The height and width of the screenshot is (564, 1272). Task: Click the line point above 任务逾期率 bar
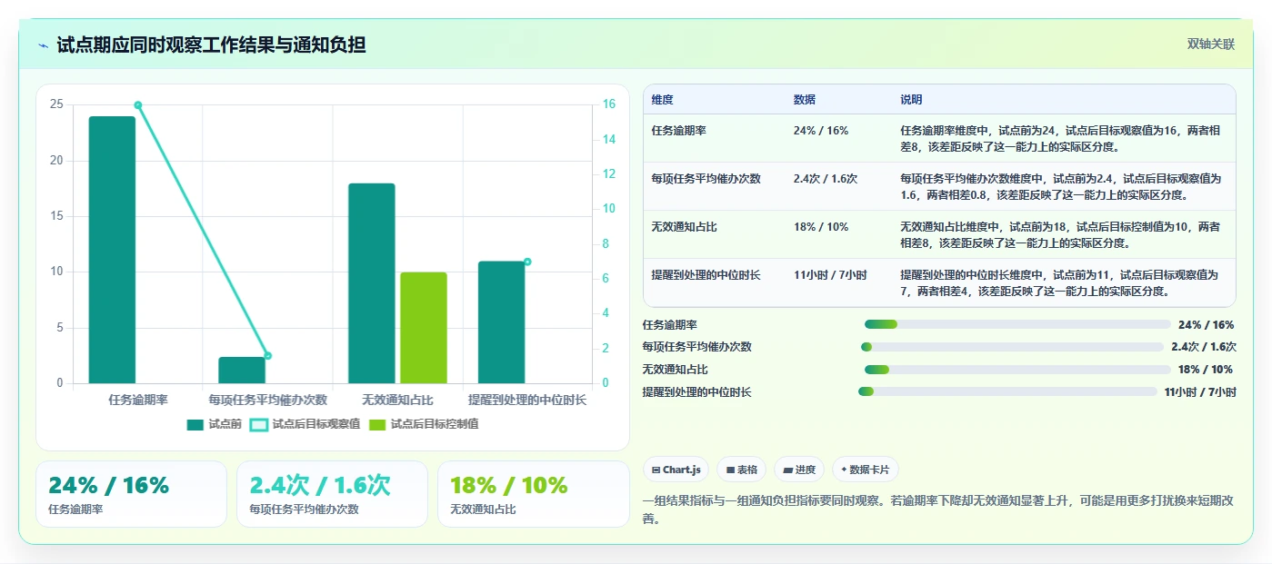click(x=138, y=105)
